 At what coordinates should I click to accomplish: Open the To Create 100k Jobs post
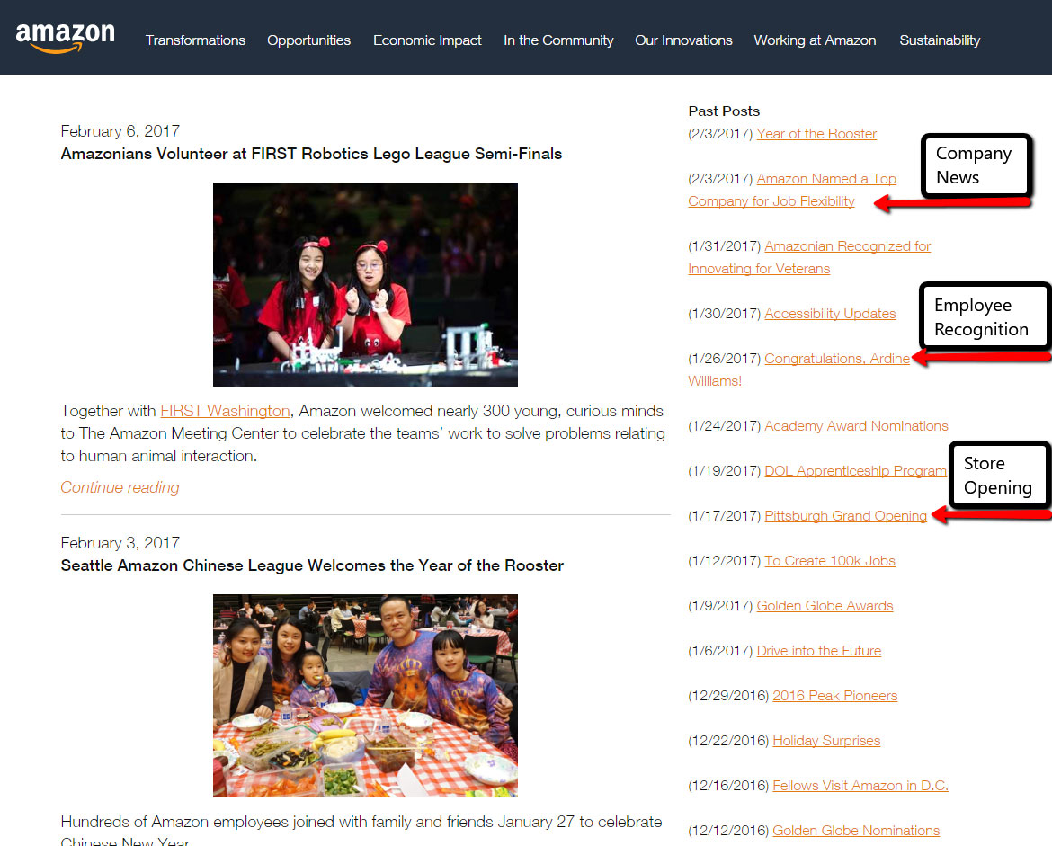coord(830,561)
